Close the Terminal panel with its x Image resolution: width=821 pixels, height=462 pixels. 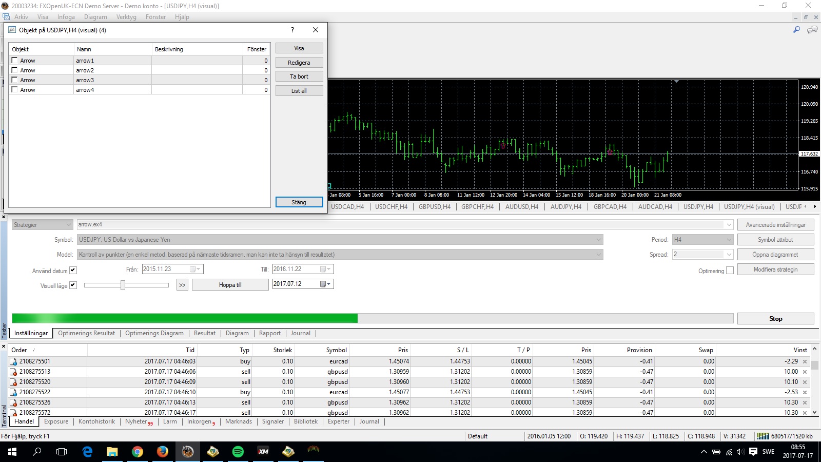tap(4, 346)
